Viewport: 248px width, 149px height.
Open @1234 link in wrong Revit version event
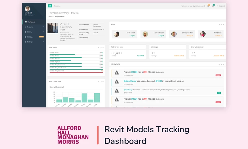point(159,81)
